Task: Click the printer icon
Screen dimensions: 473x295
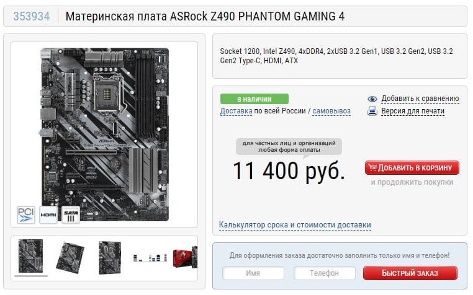Action: 372,111
